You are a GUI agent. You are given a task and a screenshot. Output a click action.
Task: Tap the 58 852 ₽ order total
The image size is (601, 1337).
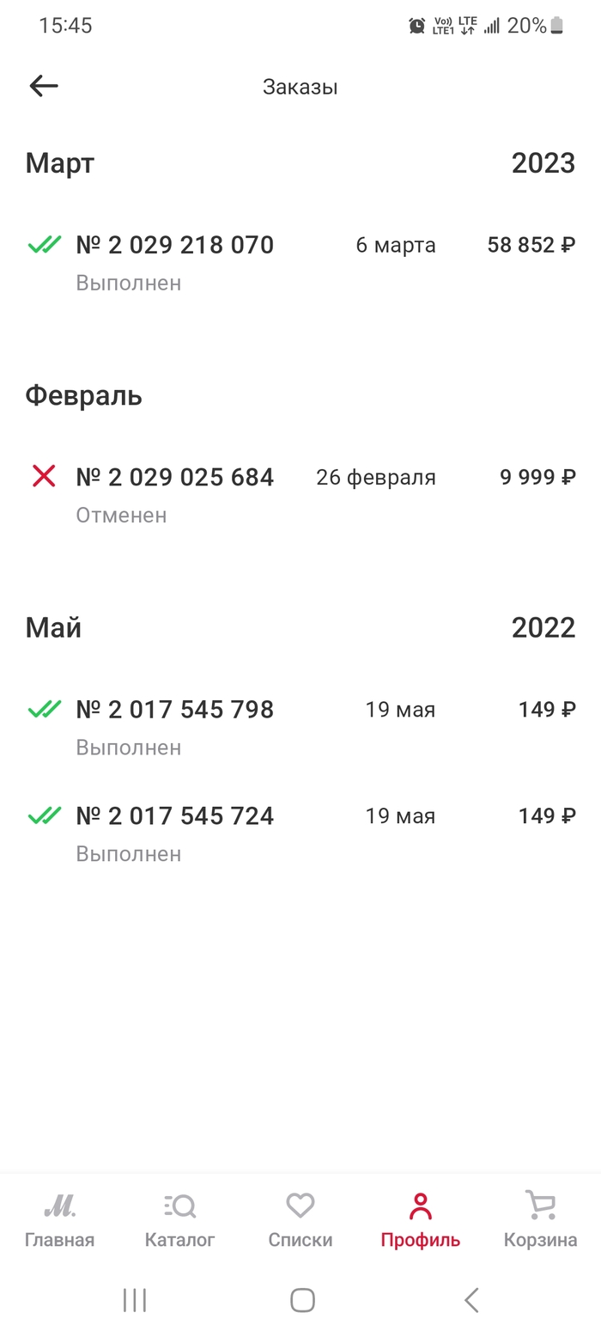pyautogui.click(x=531, y=246)
